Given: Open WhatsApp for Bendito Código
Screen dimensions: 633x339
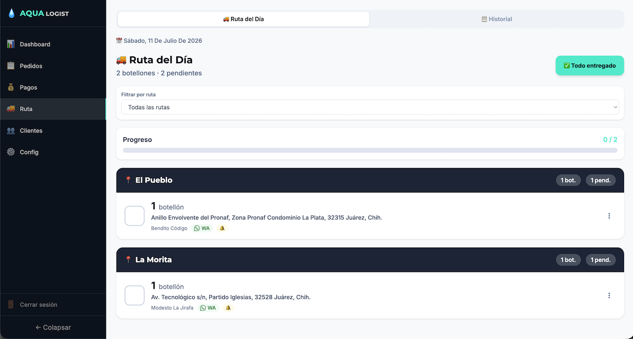Looking at the screenshot, I should click(x=202, y=228).
